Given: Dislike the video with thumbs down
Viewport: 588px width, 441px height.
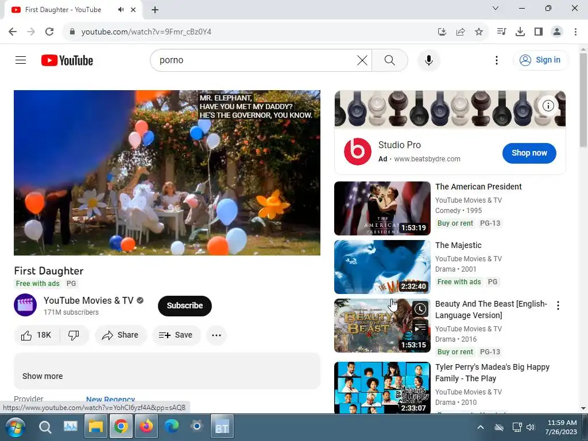Looking at the screenshot, I should click(74, 335).
